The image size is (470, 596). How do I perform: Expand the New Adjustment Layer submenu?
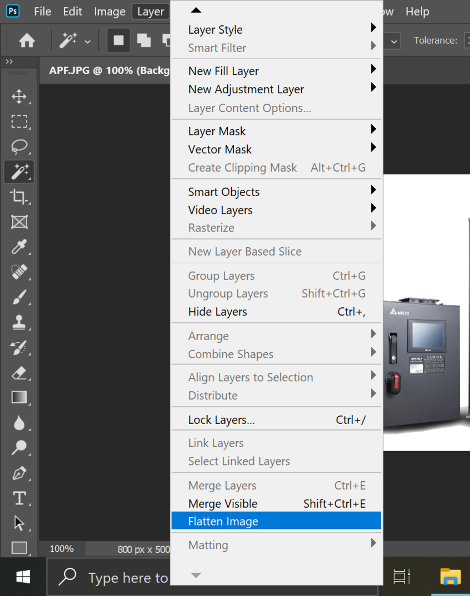click(x=276, y=89)
